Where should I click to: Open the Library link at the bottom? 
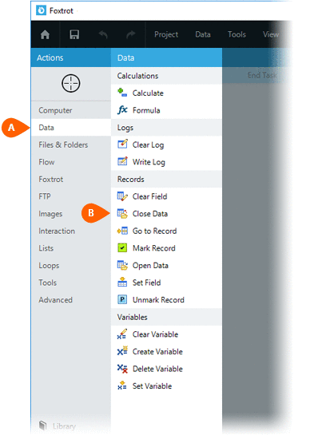click(x=64, y=426)
